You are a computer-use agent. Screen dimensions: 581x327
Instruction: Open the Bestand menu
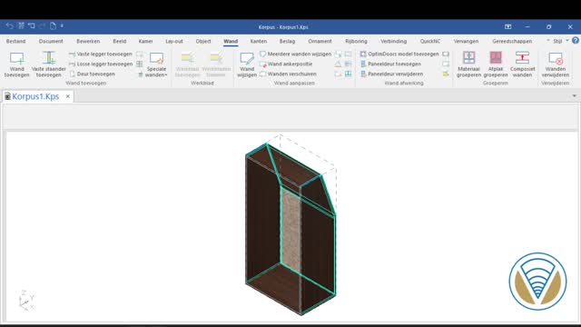point(16,41)
